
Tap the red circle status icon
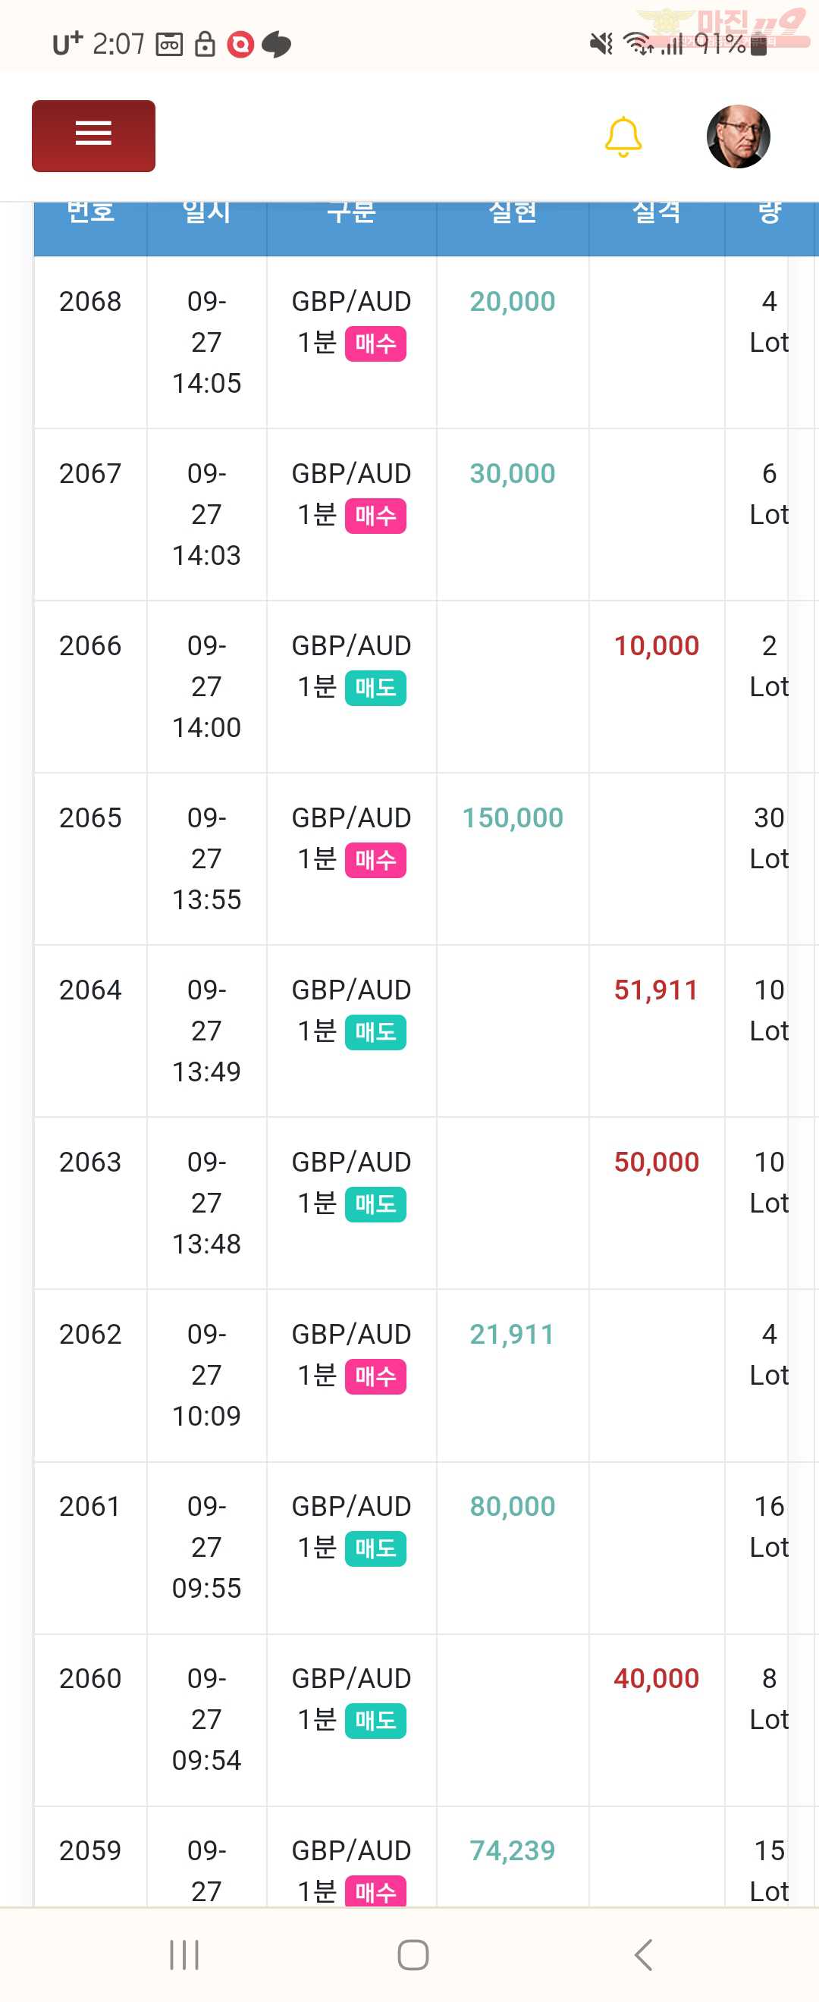click(x=241, y=44)
